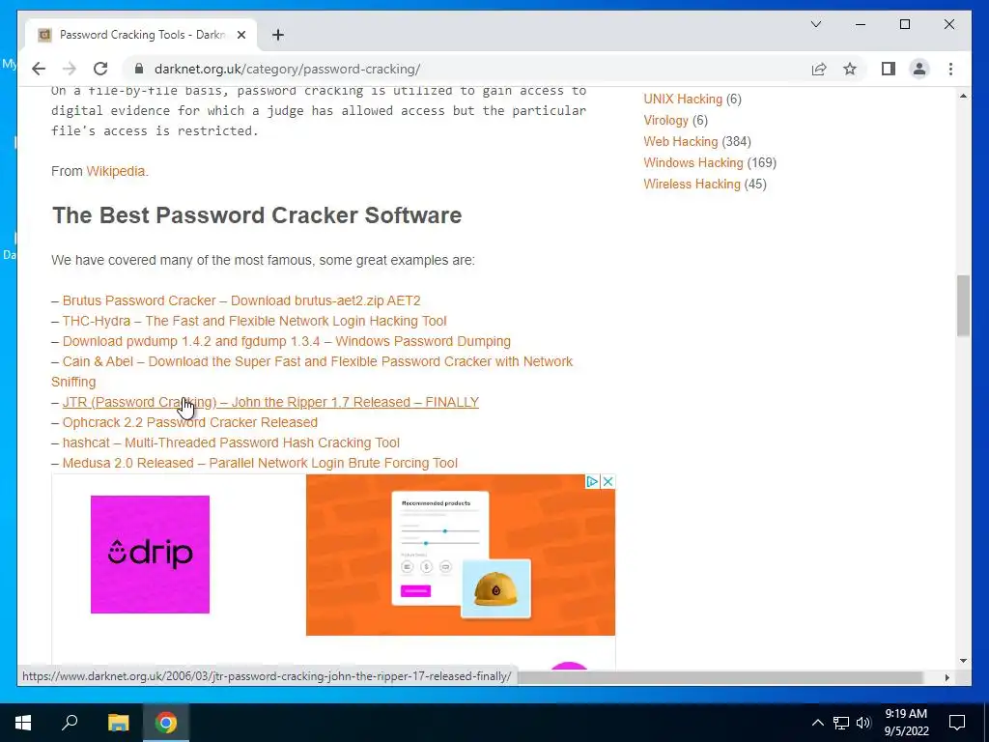Click the forward navigation arrow

(x=70, y=69)
